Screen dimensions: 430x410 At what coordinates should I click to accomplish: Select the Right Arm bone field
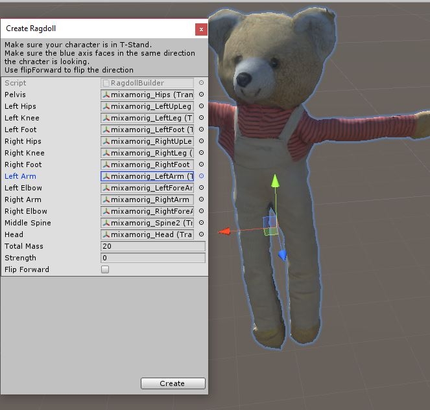point(147,199)
